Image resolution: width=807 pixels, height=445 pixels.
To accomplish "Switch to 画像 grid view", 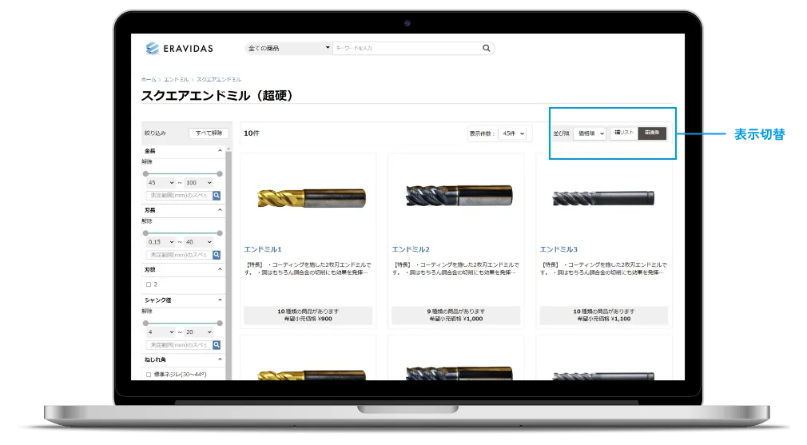I will [652, 133].
